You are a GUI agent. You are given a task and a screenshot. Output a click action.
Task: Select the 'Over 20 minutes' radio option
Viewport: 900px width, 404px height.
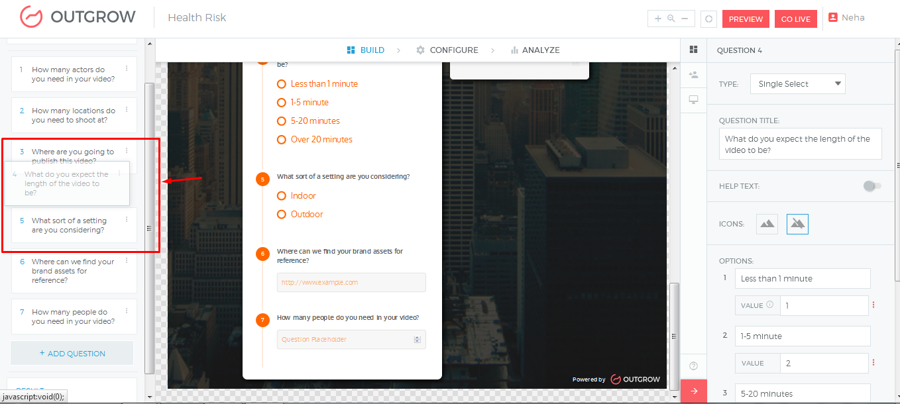(x=282, y=139)
